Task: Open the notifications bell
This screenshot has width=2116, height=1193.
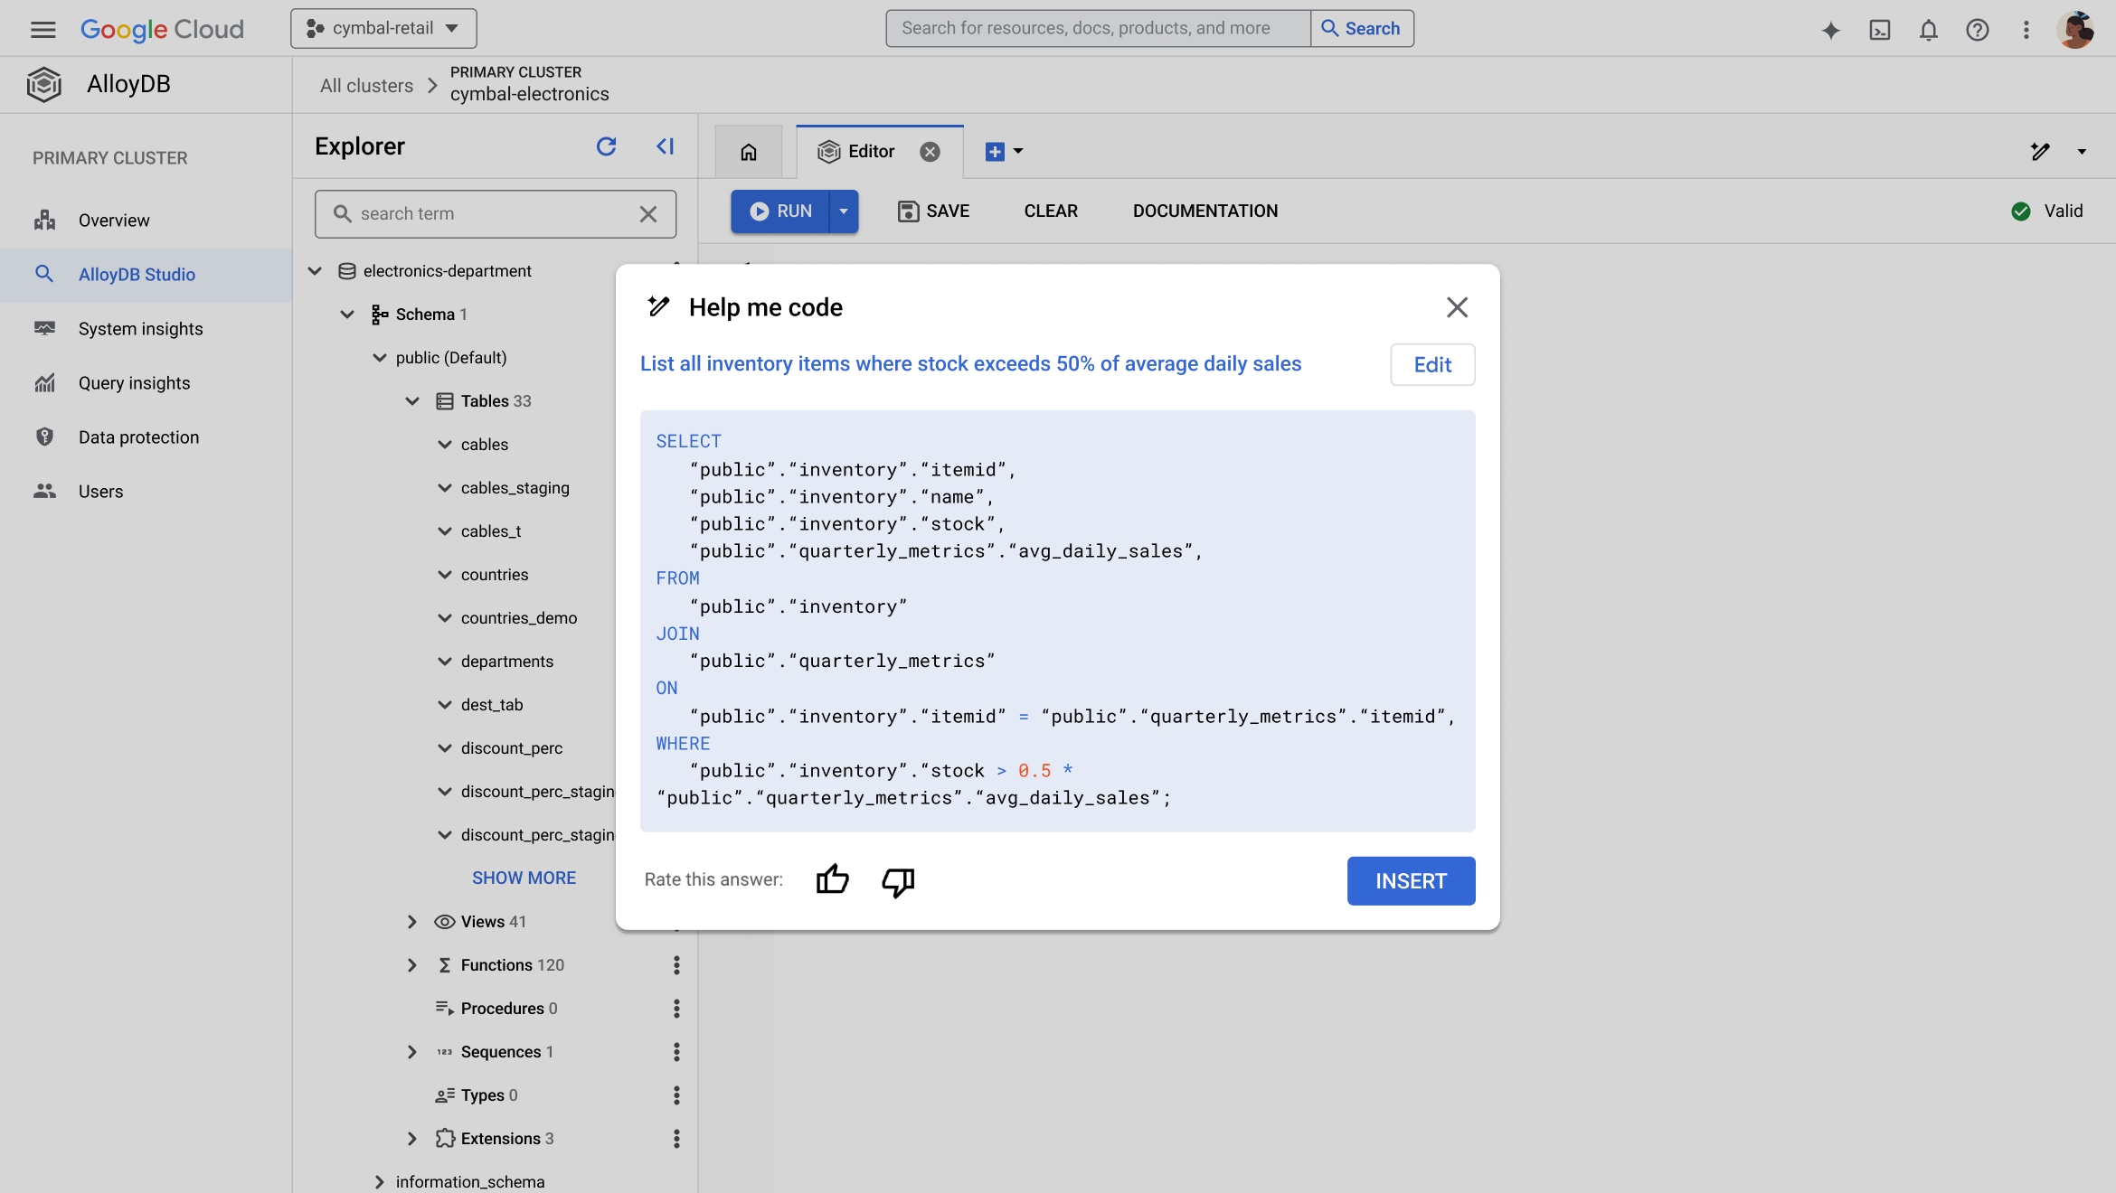Action: point(1929,30)
